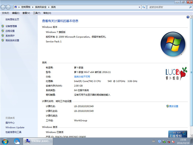This screenshot has width=193, height=145.
Task: Click the shield icon next to 更改设置
Action: (167, 106)
